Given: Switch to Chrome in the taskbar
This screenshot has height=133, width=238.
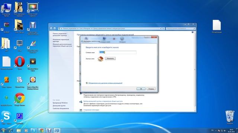Looking at the screenshot, I should (x=42, y=130).
